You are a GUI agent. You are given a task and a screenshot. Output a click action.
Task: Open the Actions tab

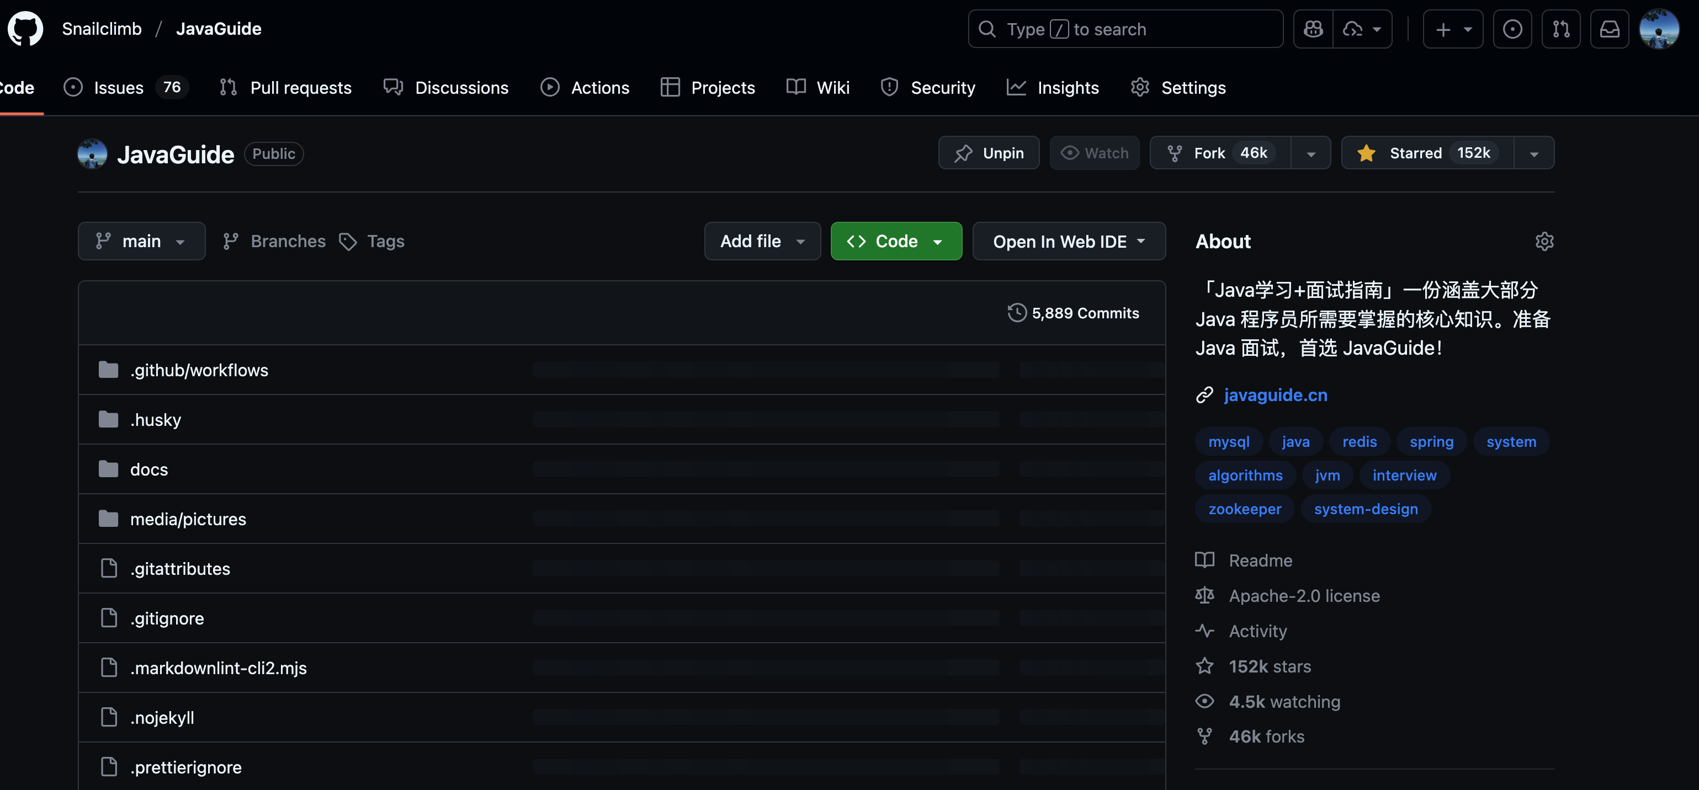coord(585,88)
